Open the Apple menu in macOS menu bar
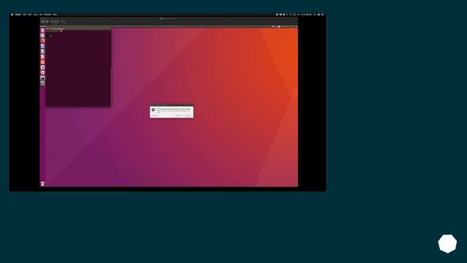 pos(12,15)
